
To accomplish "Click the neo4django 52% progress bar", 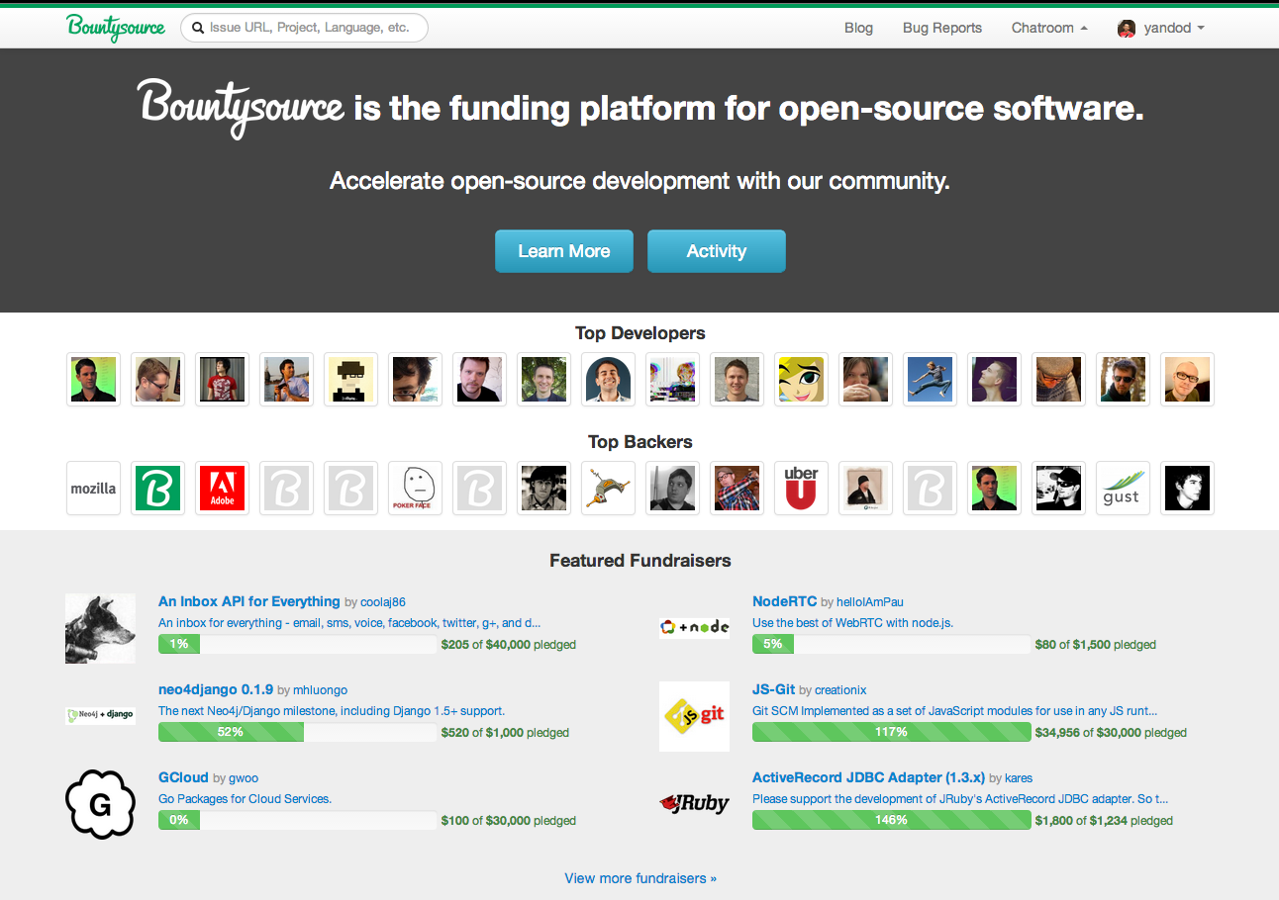I will [297, 733].
